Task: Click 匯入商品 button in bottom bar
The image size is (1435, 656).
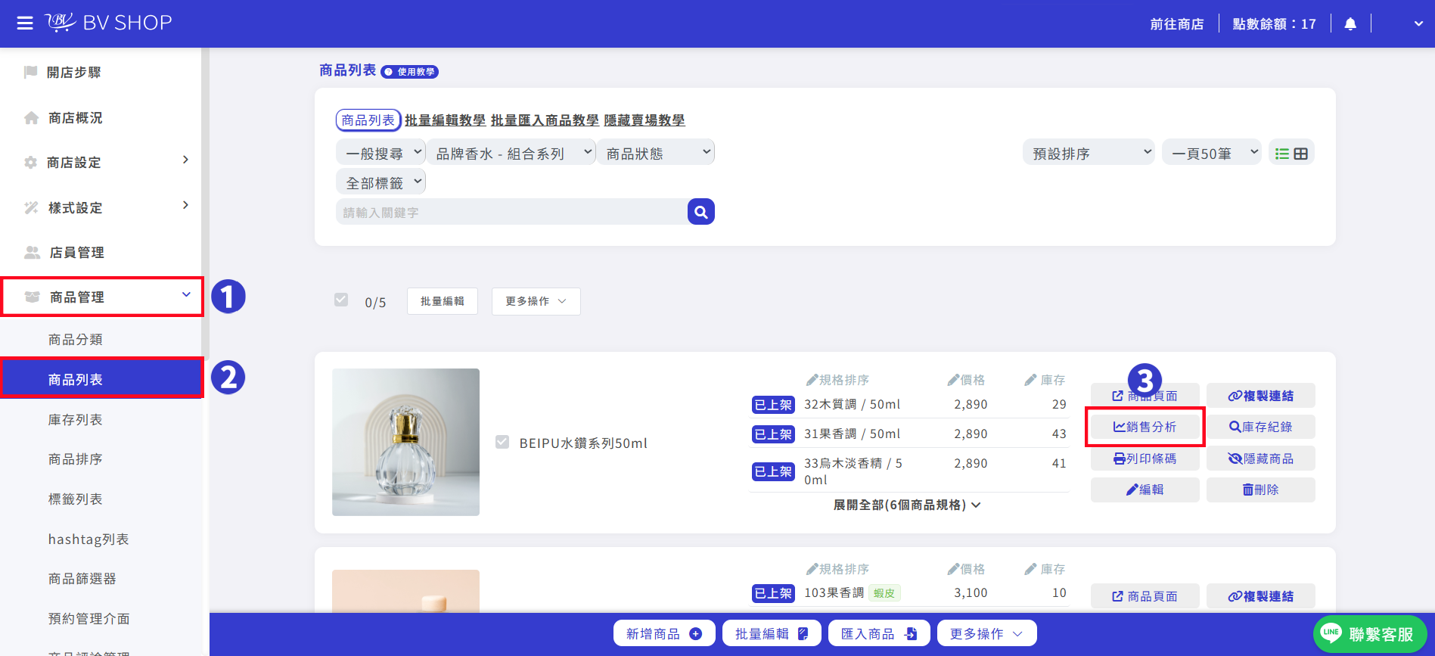Action: coord(879,633)
